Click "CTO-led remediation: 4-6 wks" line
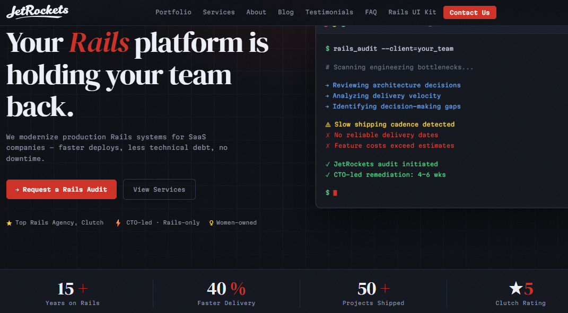 click(x=390, y=174)
